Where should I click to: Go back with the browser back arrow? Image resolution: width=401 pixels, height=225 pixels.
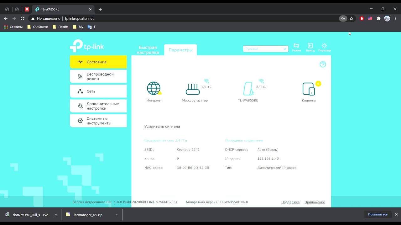pos(6,18)
